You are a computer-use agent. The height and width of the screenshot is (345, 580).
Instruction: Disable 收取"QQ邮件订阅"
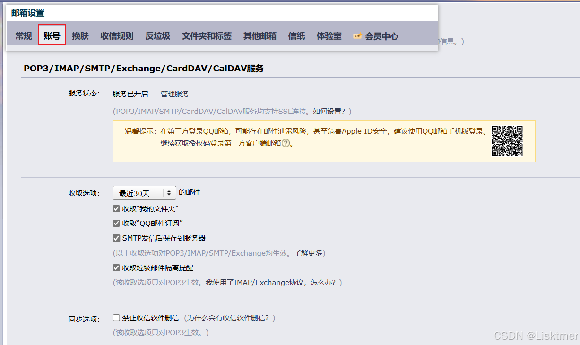pyautogui.click(x=116, y=223)
